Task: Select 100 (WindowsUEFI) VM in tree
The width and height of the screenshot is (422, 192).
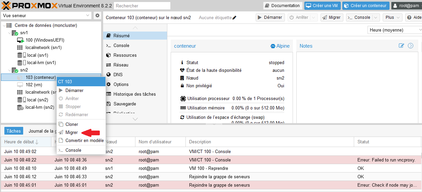Action: [x=45, y=40]
